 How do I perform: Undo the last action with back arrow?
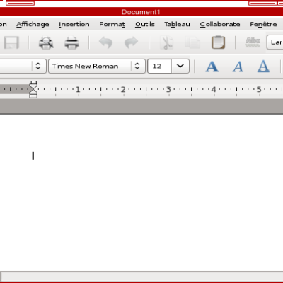point(105,42)
